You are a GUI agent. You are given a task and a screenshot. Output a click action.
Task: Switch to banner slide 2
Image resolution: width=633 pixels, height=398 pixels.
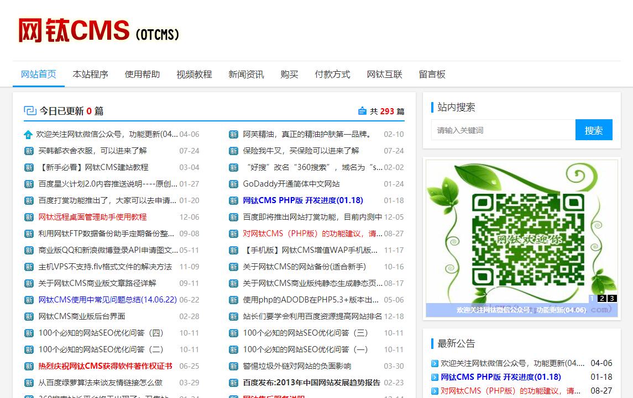click(602, 299)
